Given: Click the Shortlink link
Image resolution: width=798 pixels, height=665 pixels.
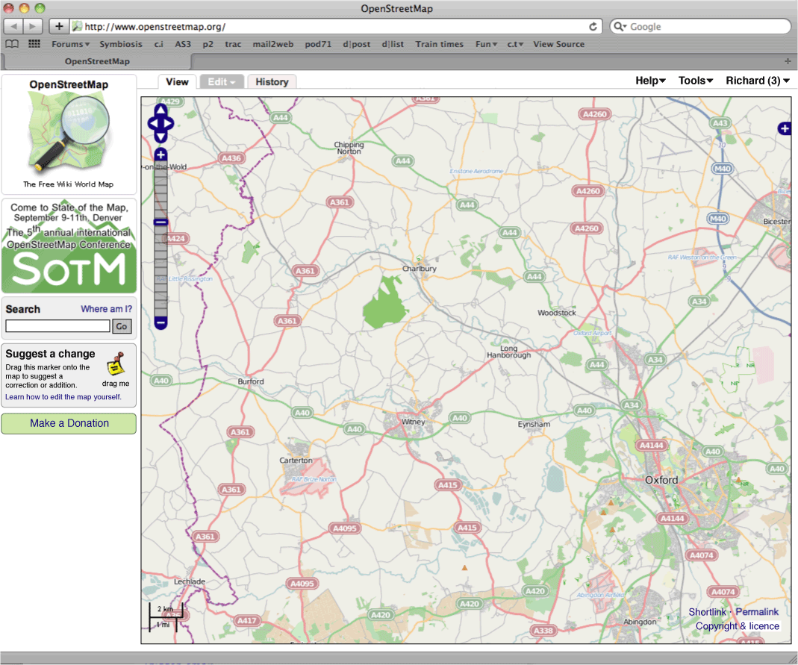Looking at the screenshot, I should (x=707, y=612).
